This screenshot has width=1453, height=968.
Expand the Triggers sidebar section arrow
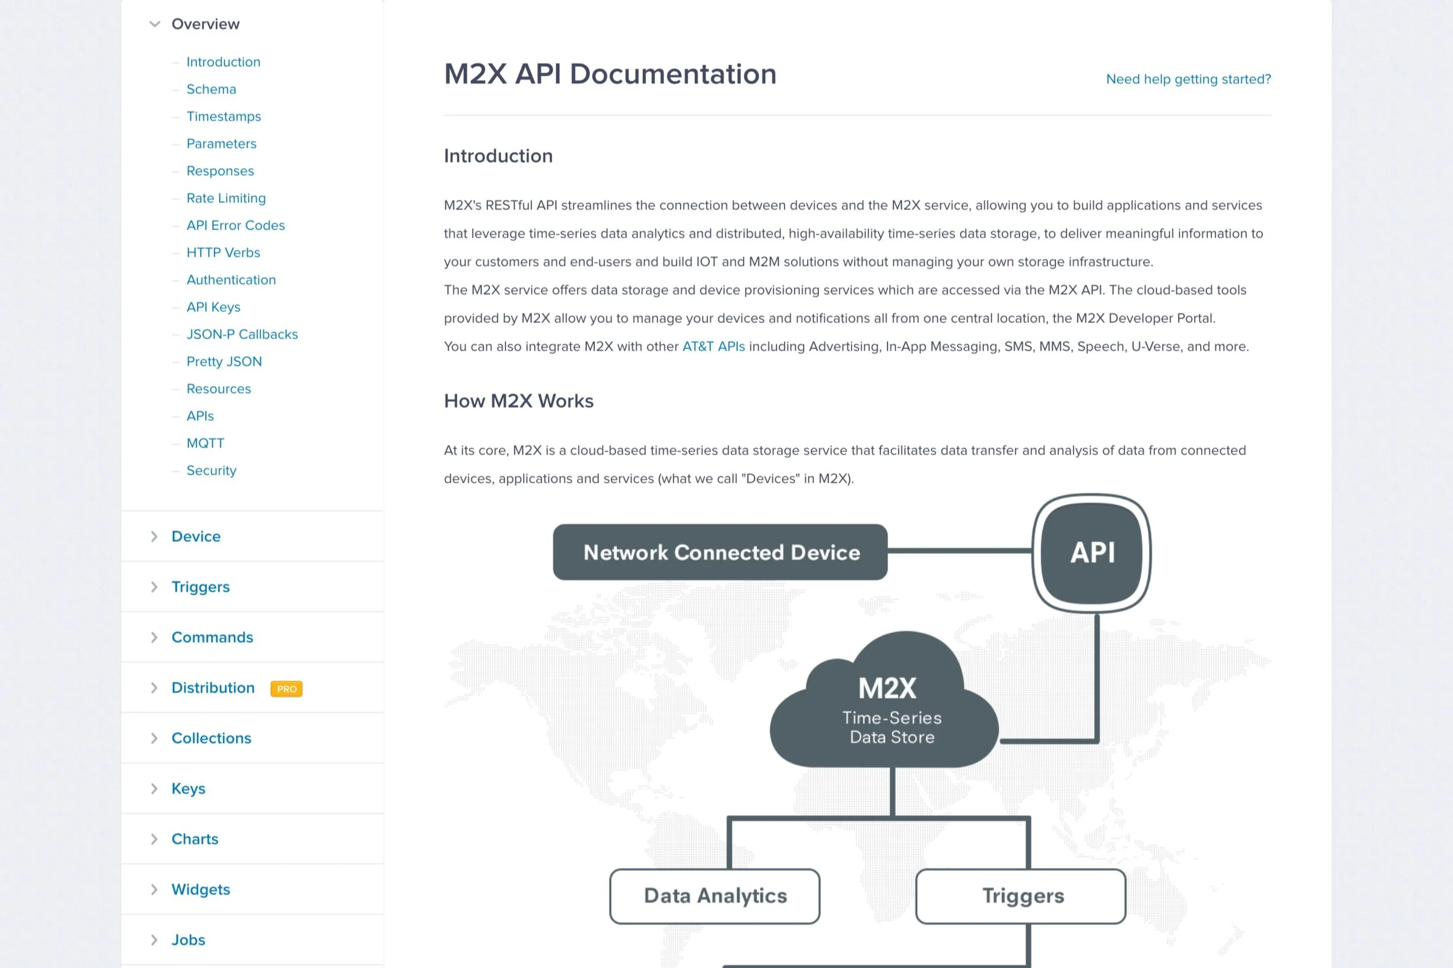pos(155,587)
